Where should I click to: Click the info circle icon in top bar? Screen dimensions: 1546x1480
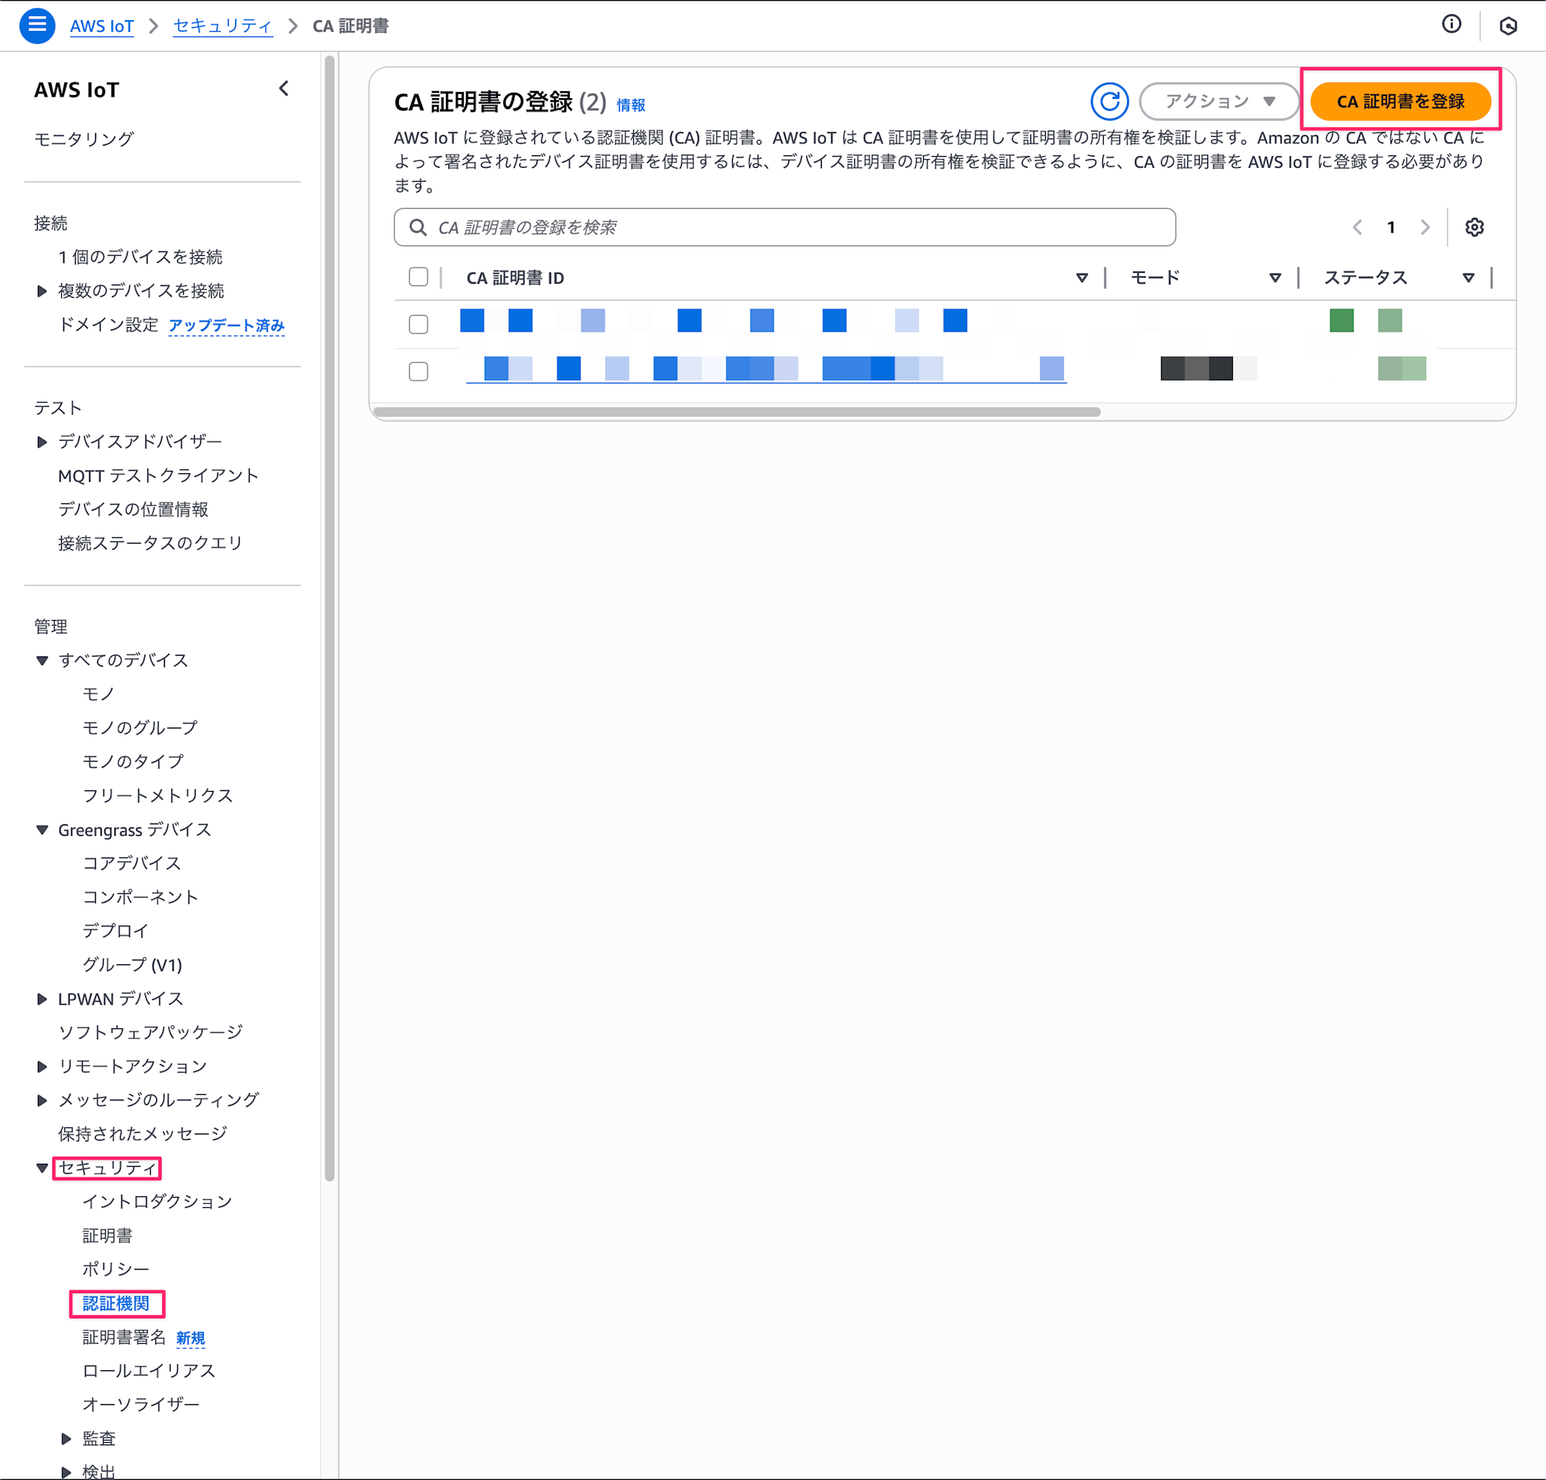click(1452, 25)
